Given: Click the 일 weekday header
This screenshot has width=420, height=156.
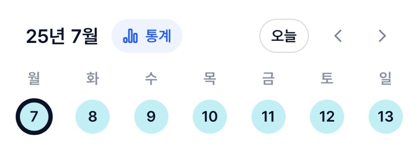Looking at the screenshot, I should point(386,79).
